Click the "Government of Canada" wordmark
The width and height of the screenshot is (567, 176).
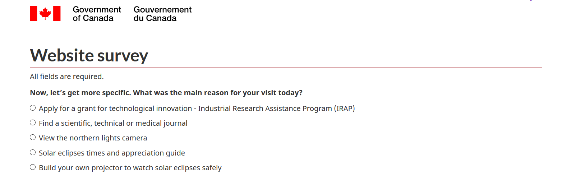tap(97, 14)
